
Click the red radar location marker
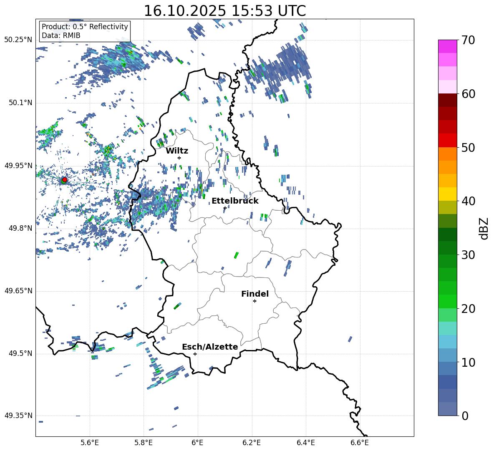pyautogui.click(x=65, y=180)
